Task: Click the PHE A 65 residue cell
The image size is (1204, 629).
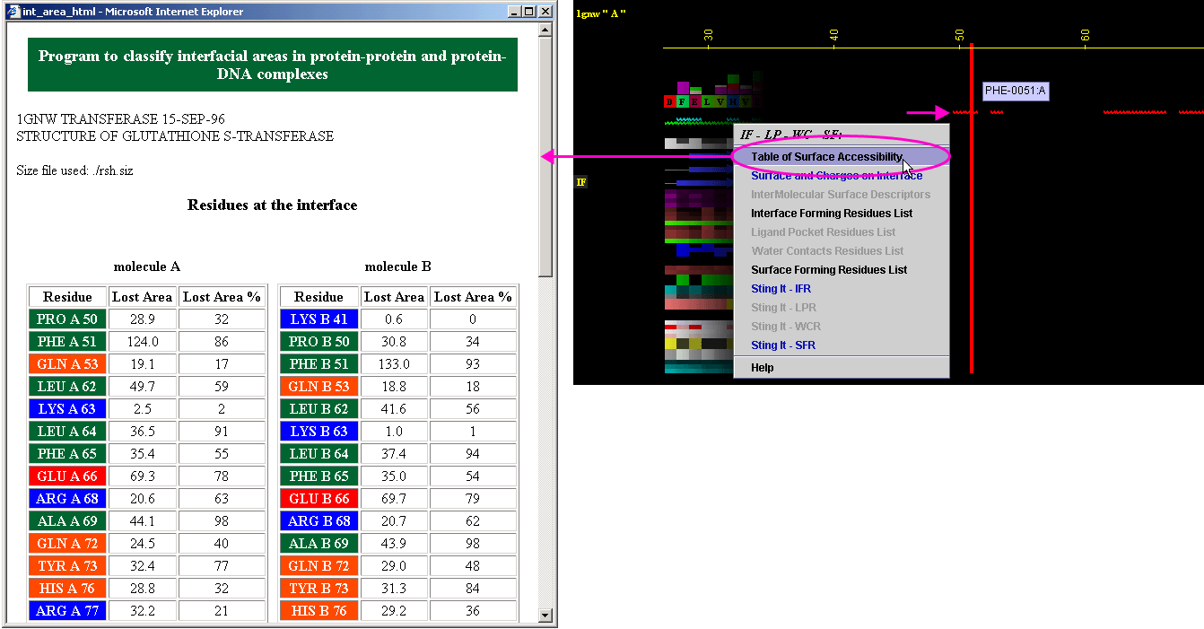Action: pos(67,454)
